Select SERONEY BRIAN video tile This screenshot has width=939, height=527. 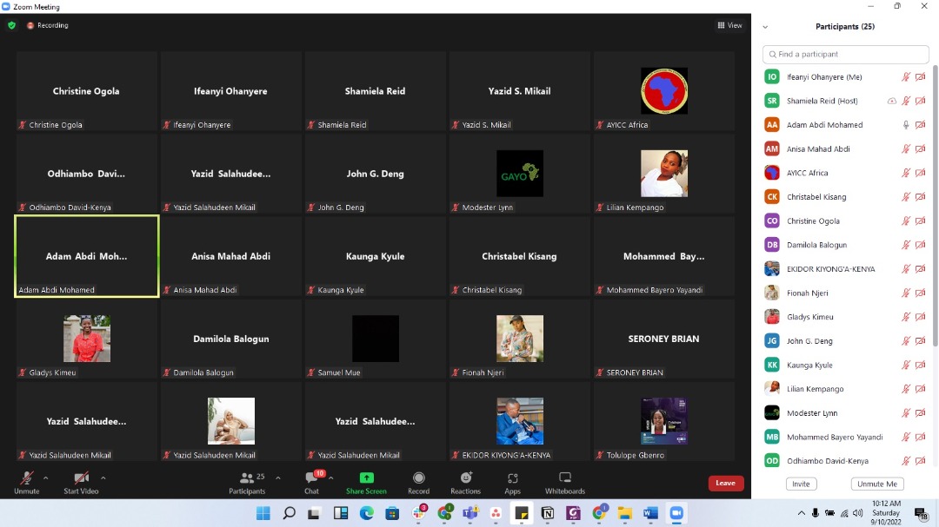(x=664, y=339)
